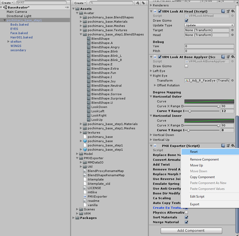
Task: Open object picker for Target field
Action: click(x=232, y=30)
